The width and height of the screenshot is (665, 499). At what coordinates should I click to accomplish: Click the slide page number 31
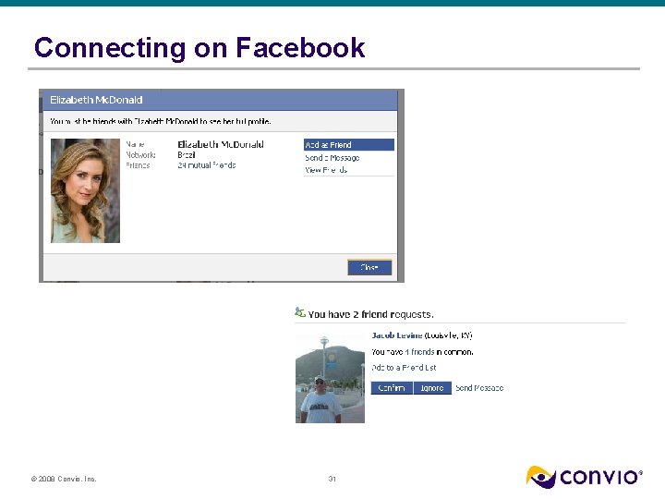(x=332, y=479)
